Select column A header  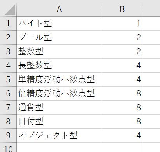pos(59,10)
